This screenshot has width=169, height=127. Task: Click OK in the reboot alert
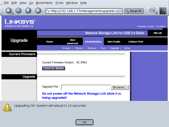click(x=84, y=122)
